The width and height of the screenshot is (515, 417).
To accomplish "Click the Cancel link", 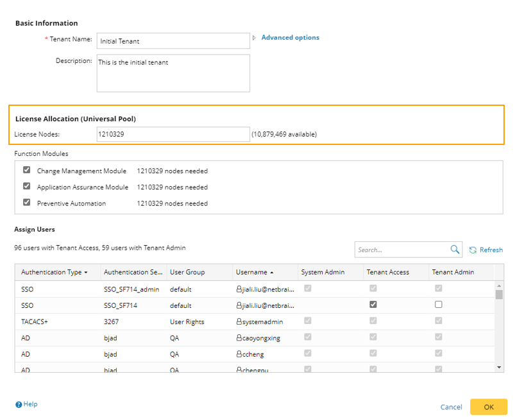I will coord(451,407).
